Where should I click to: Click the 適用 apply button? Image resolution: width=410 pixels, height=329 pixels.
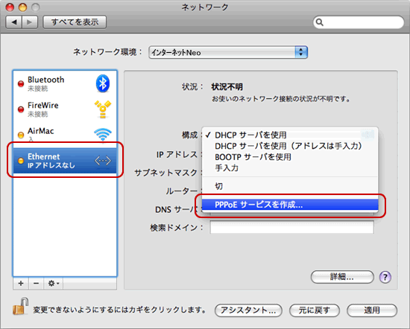pyautogui.click(x=372, y=310)
